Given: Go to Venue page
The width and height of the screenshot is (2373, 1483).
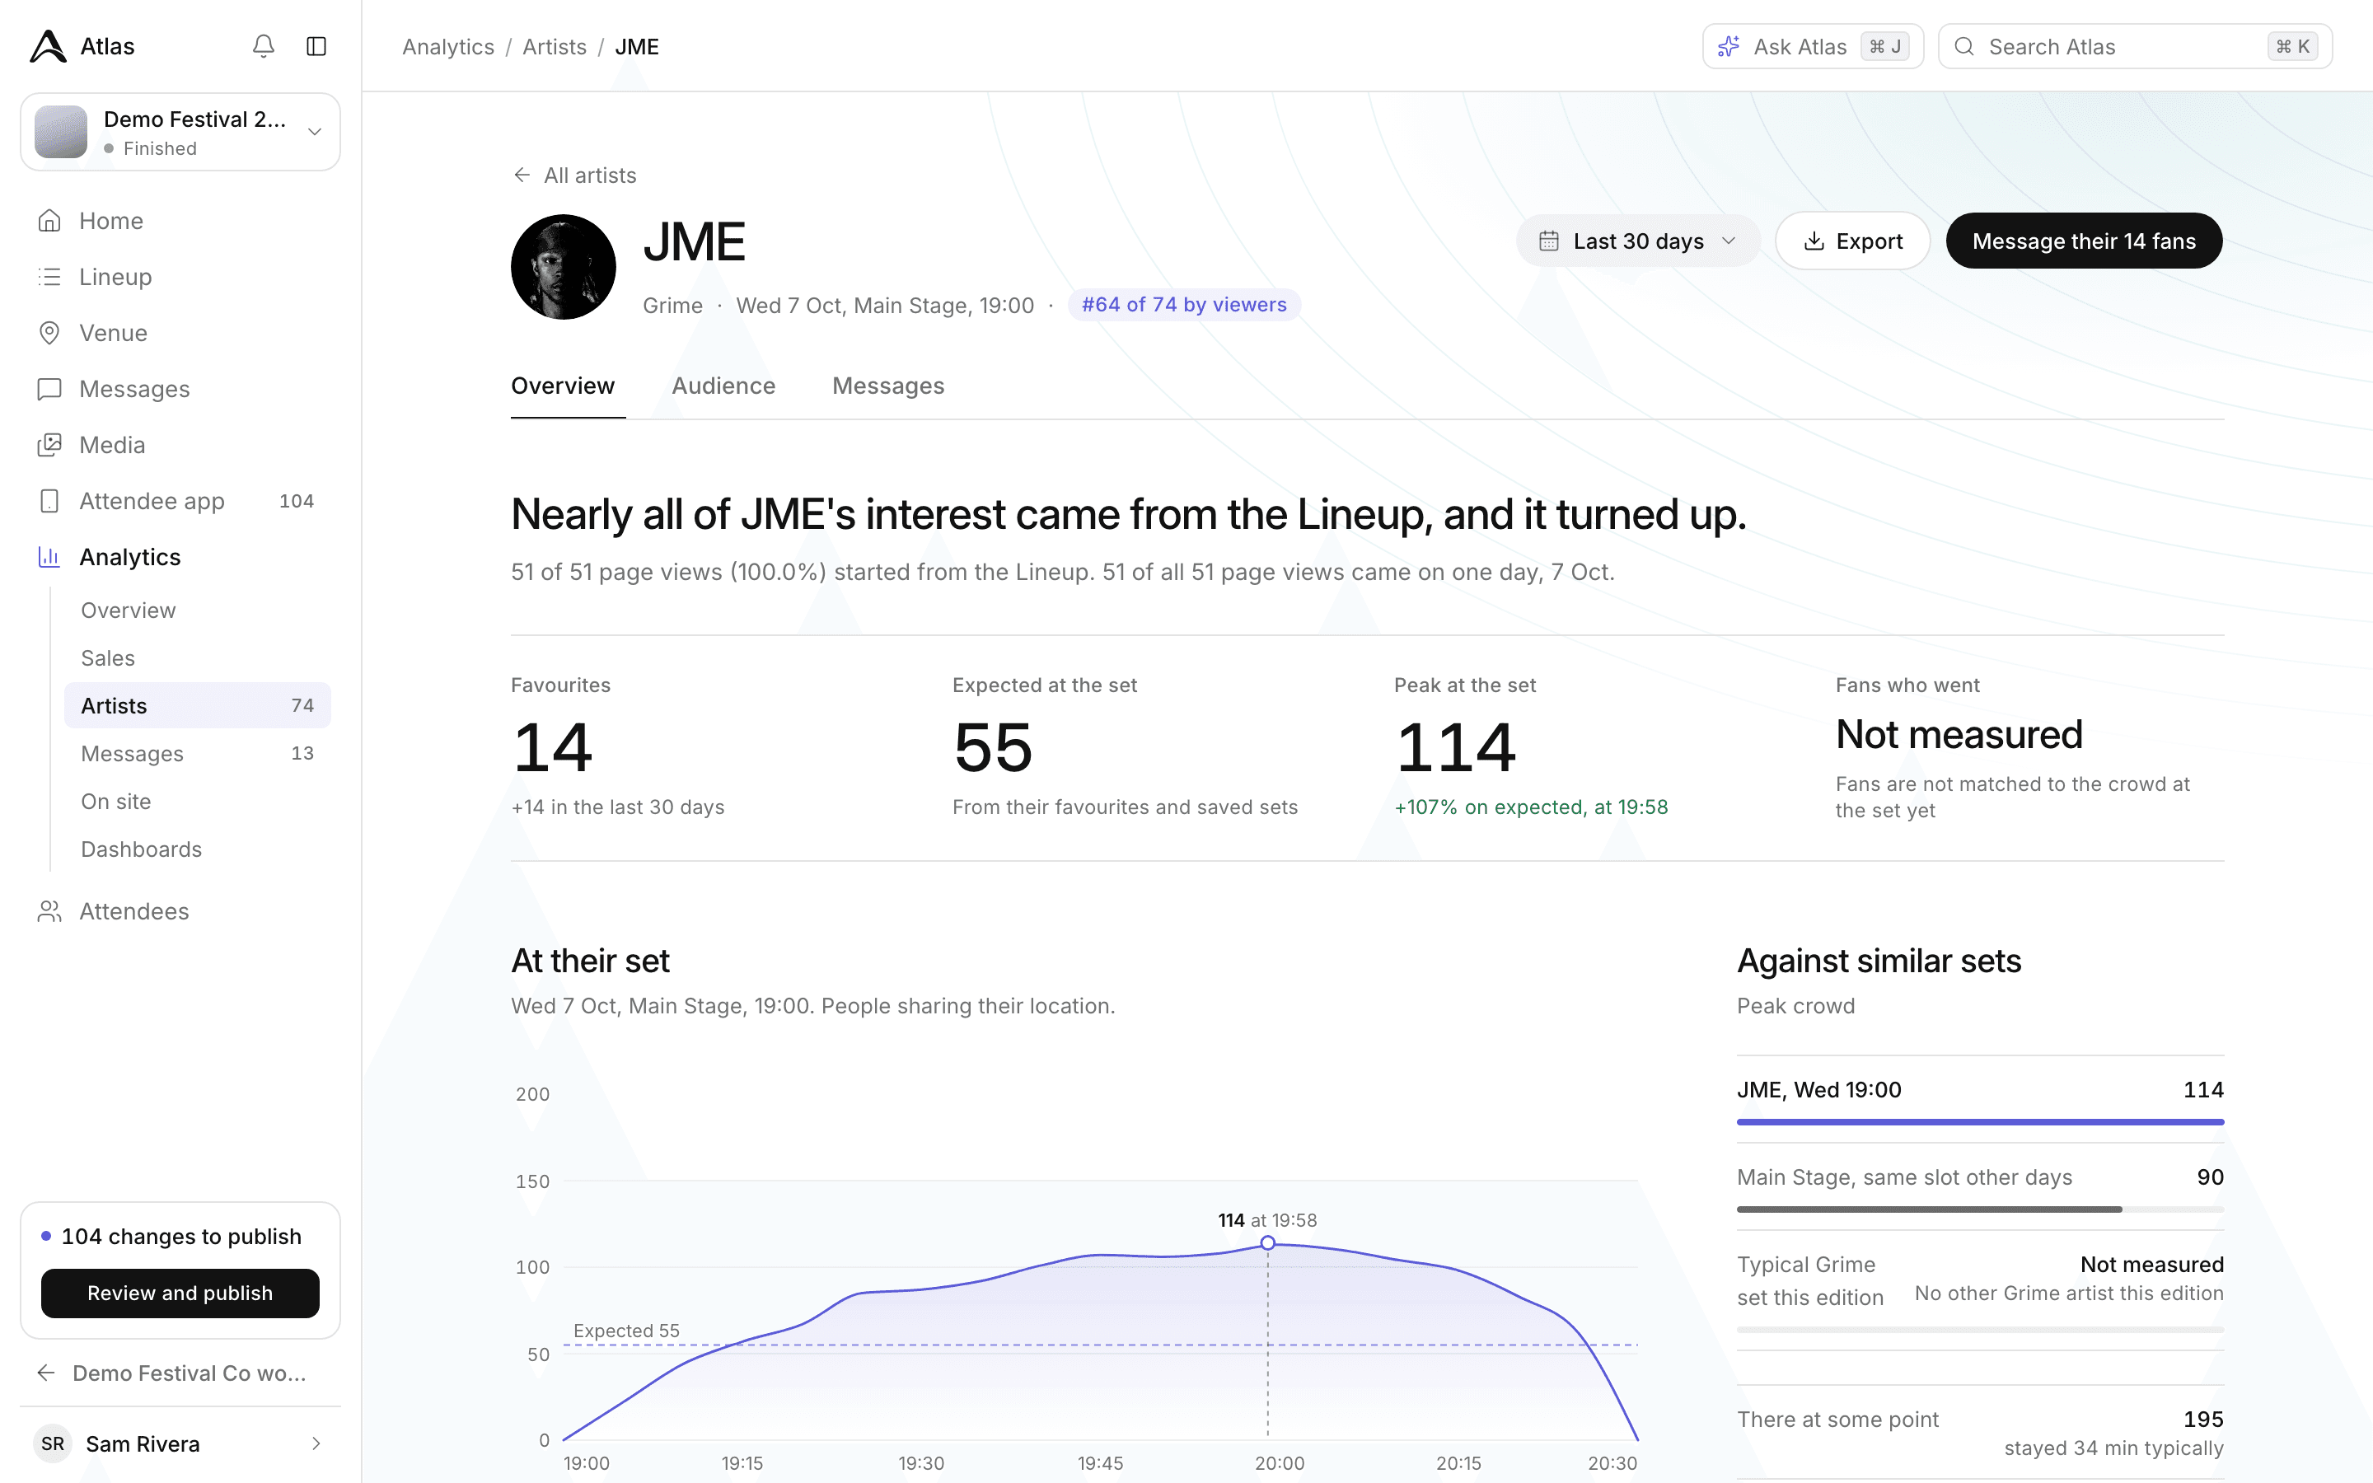Looking at the screenshot, I should click(180, 333).
